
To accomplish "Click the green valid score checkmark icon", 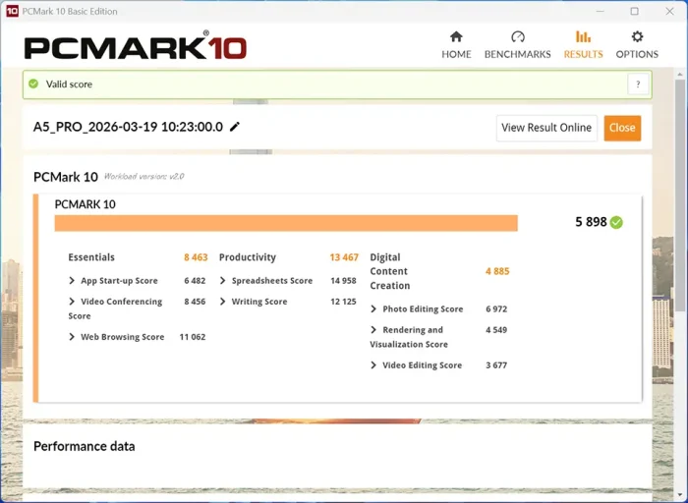I will click(33, 84).
